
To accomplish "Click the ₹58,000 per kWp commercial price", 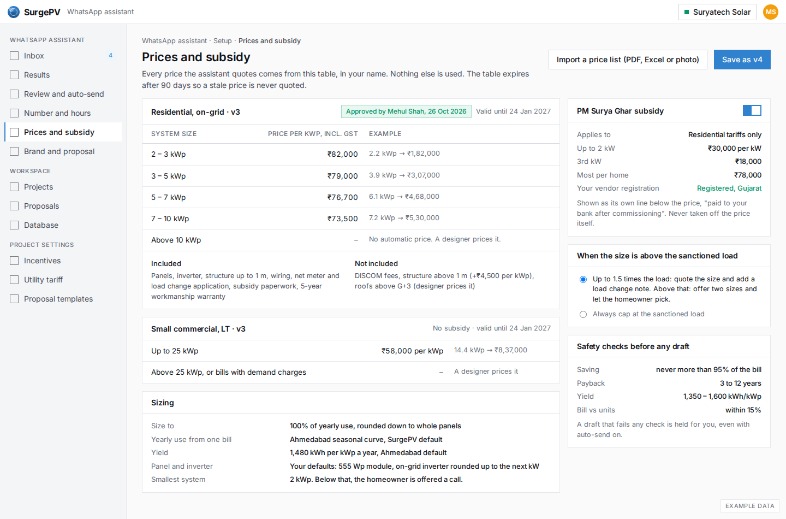I will pyautogui.click(x=412, y=351).
